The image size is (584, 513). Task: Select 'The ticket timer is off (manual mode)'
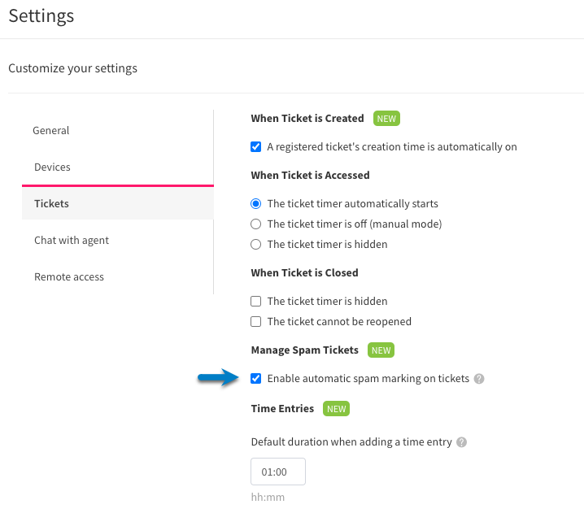tap(256, 224)
